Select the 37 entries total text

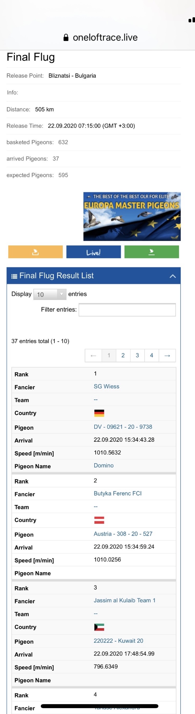coord(40,341)
